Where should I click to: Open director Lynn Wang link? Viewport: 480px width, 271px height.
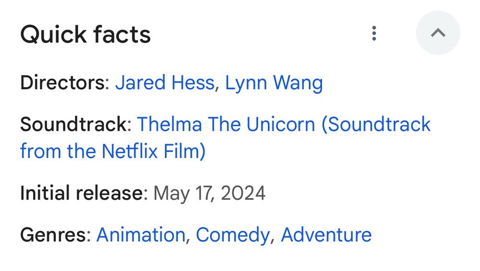pyautogui.click(x=274, y=83)
